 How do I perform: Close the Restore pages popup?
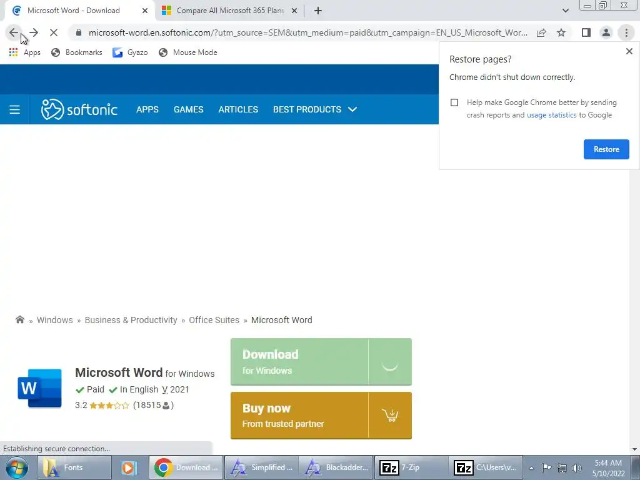tap(629, 51)
